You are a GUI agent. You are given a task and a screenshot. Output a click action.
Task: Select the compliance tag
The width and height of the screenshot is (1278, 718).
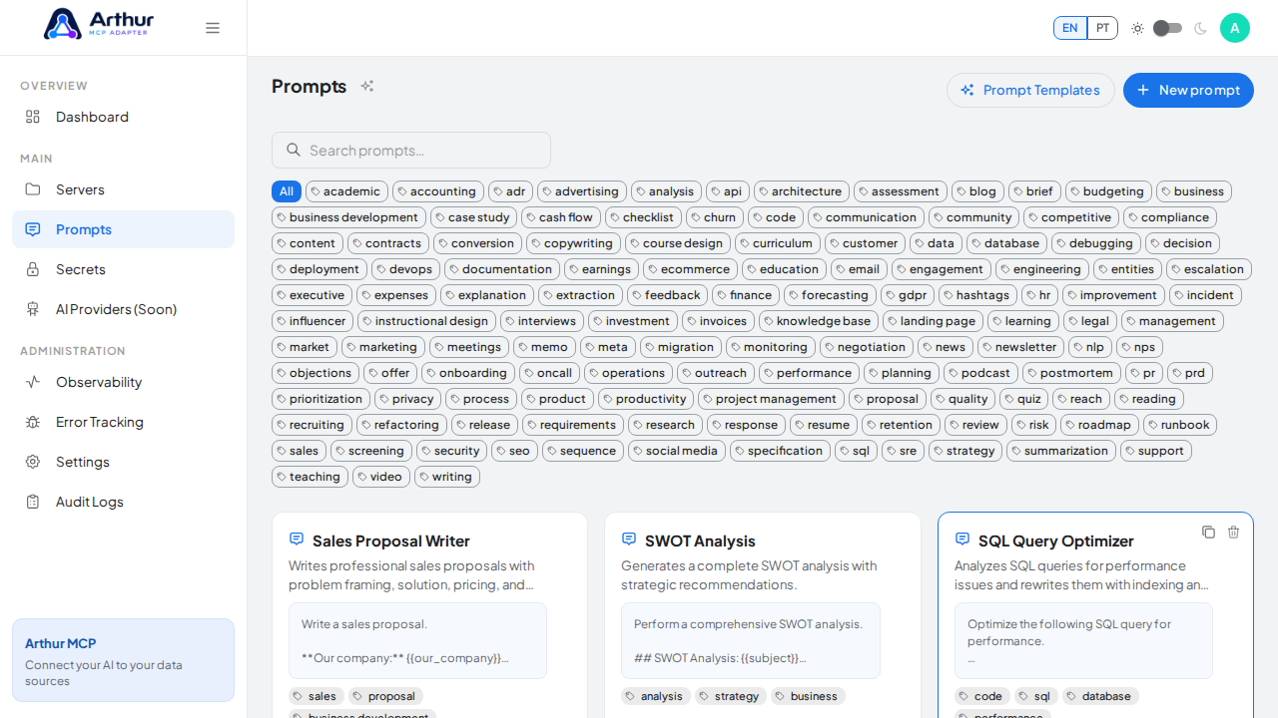pos(1170,217)
